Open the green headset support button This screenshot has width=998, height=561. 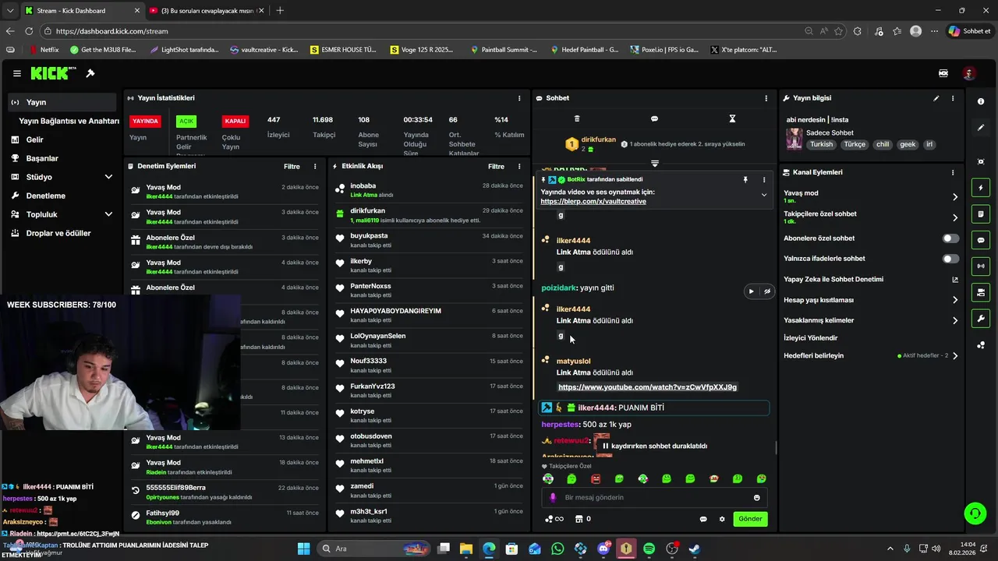975,513
